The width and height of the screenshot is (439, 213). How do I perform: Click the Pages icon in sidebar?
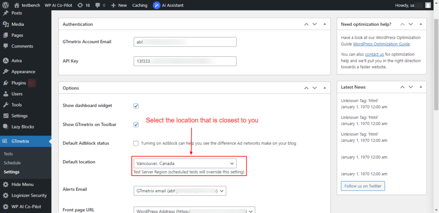coord(6,35)
